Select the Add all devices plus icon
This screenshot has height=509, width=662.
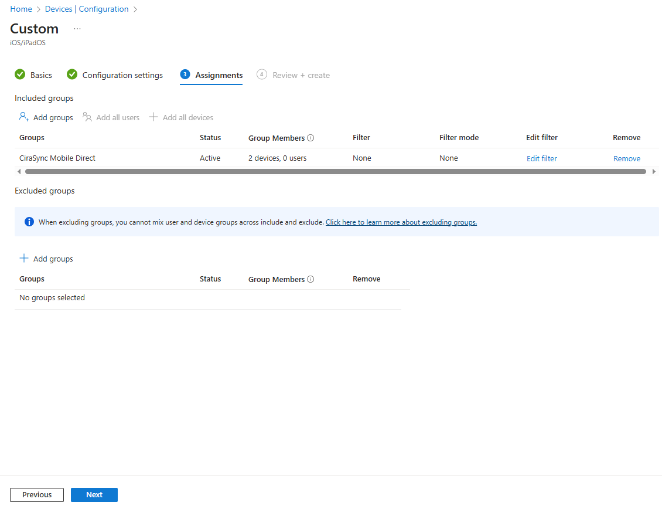(153, 117)
